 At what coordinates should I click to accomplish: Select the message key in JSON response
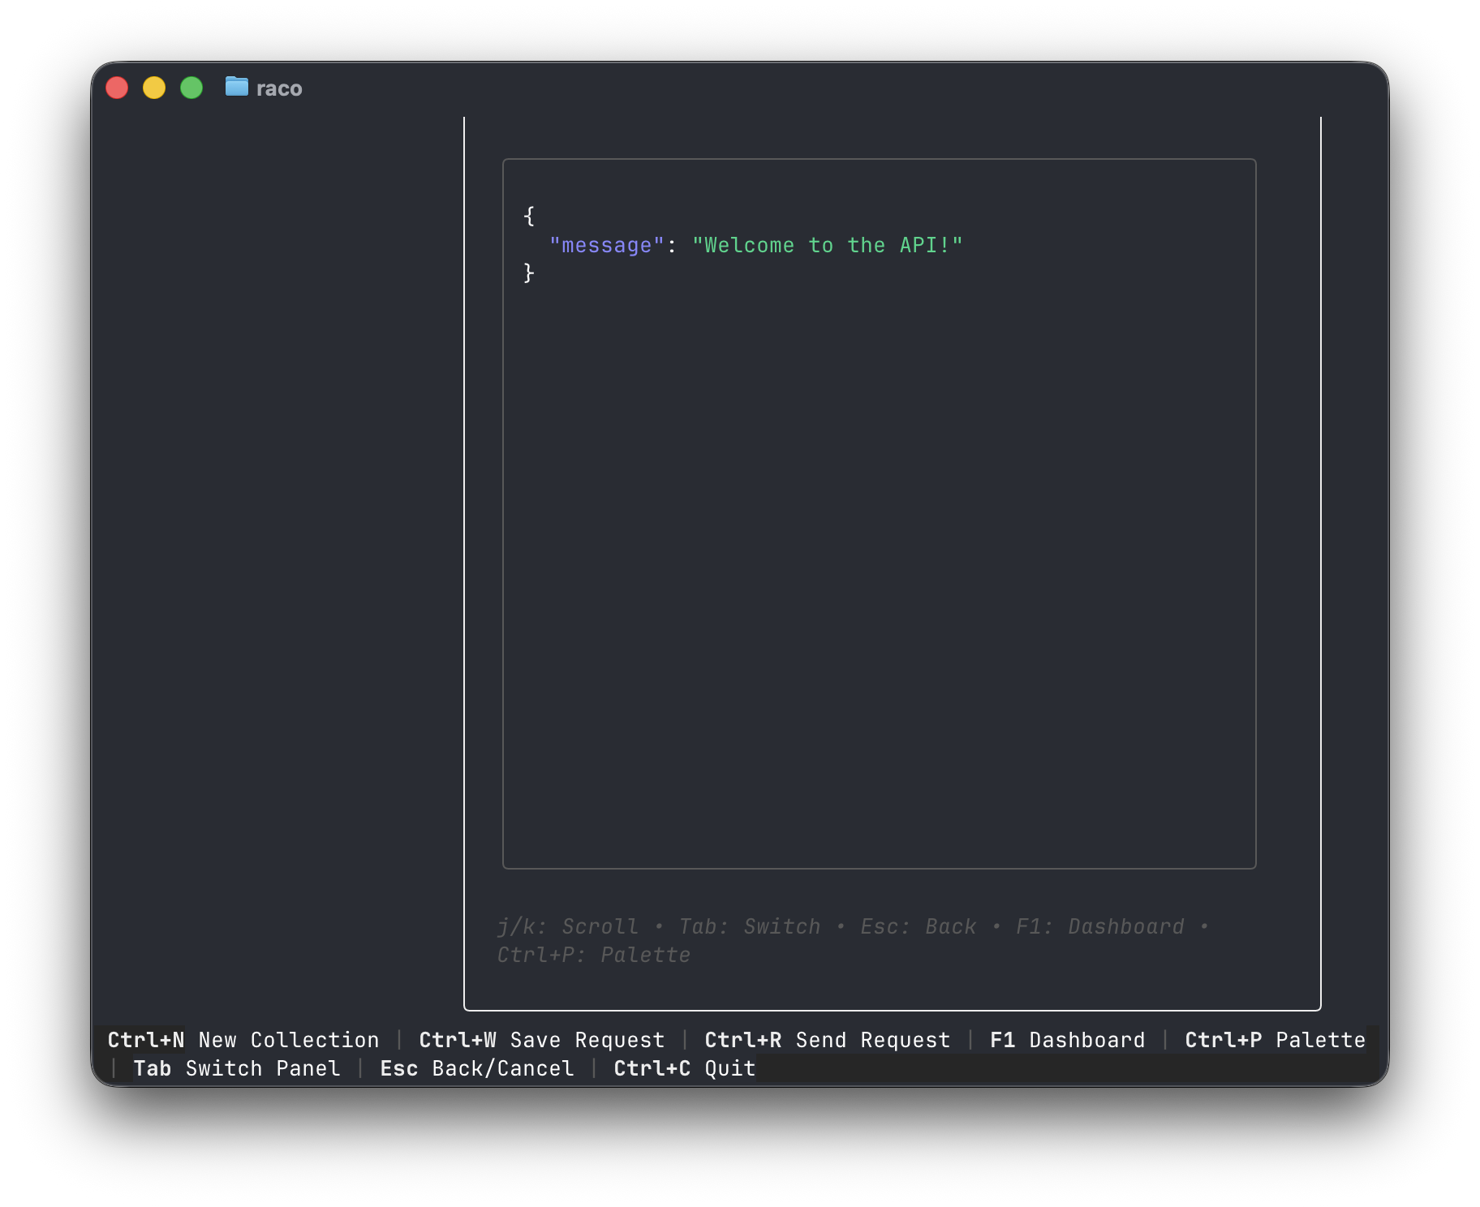(604, 245)
